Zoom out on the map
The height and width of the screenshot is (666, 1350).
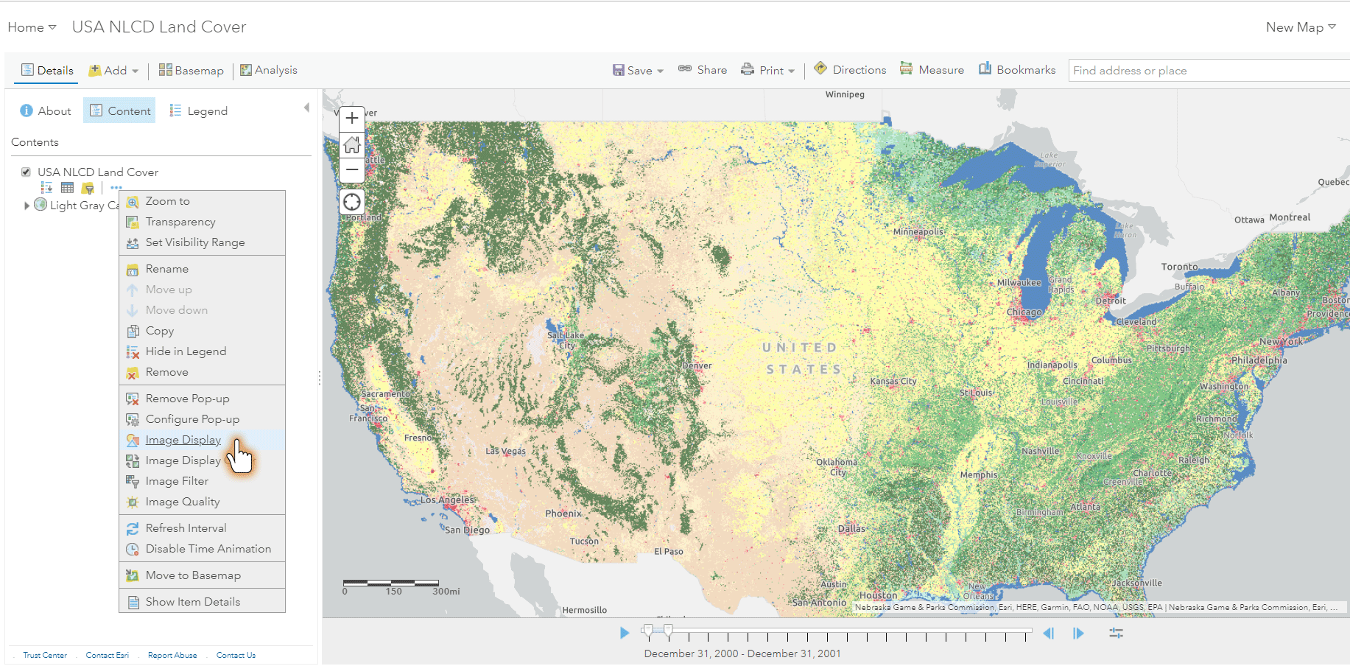tap(352, 170)
